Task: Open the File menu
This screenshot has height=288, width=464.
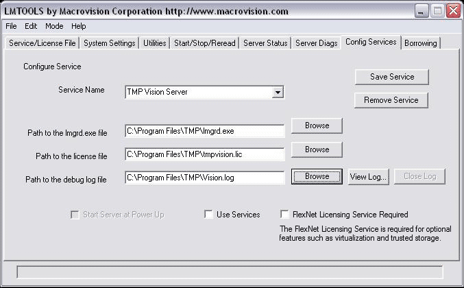Action: 11,26
